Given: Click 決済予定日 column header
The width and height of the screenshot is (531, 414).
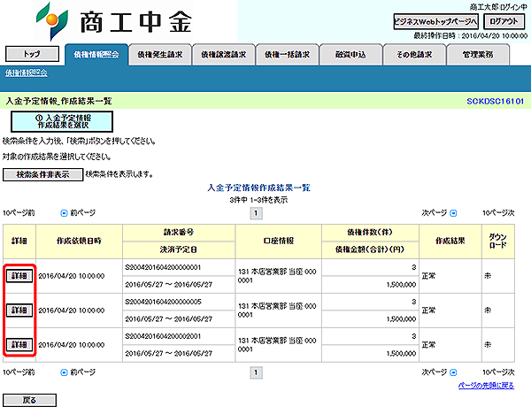Looking at the screenshot, I should [x=179, y=250].
